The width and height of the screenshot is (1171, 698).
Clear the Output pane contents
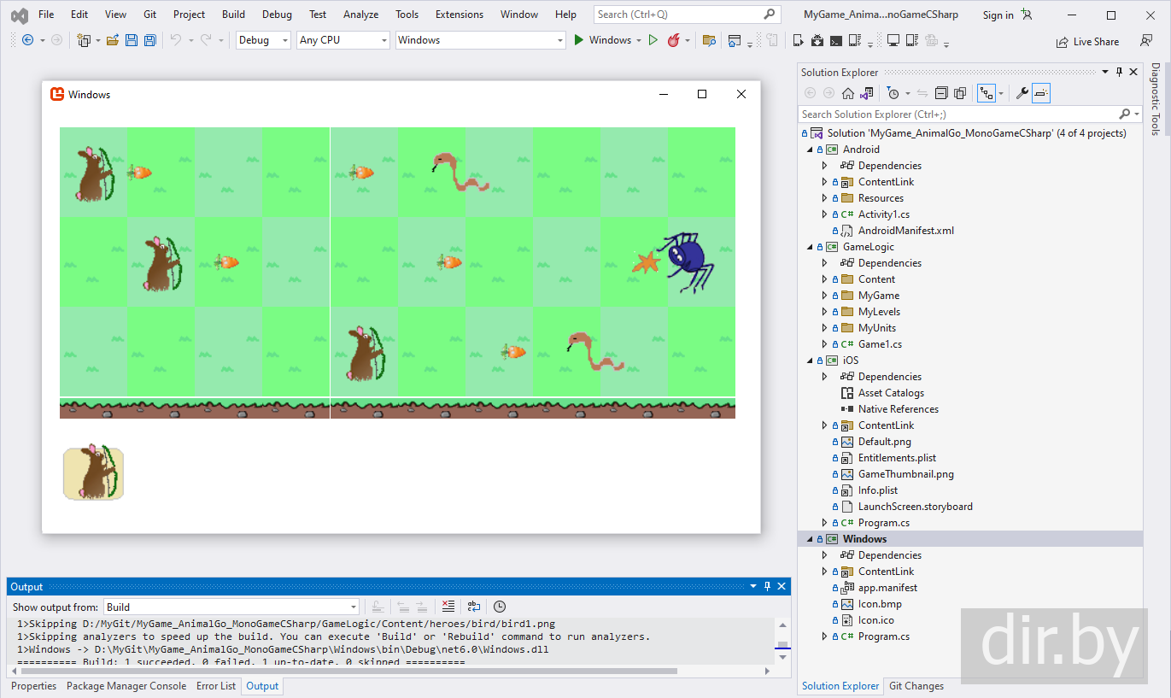coord(448,607)
